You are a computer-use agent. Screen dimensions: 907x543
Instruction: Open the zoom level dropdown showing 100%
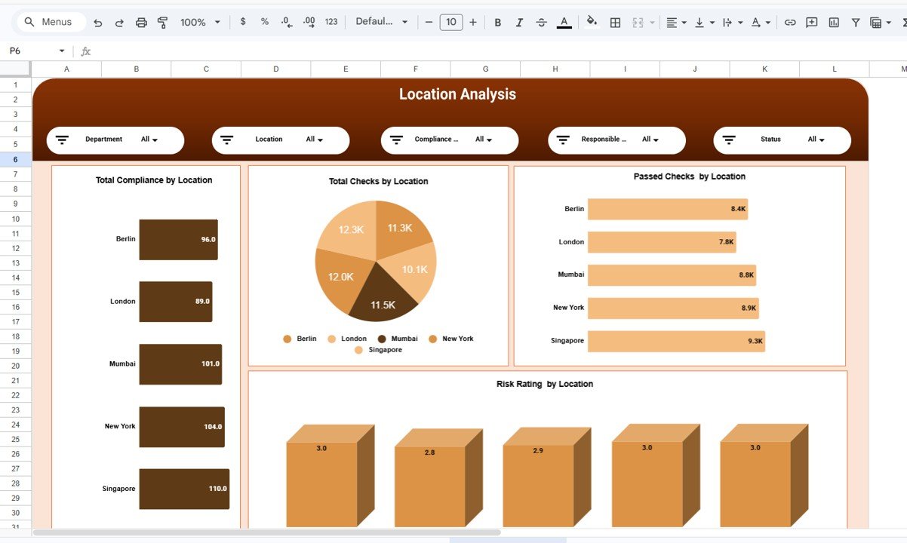[198, 22]
